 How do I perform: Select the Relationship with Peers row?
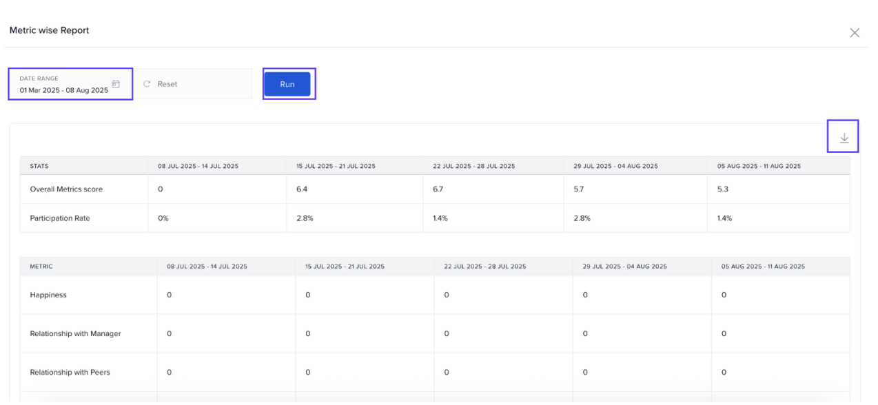[70, 373]
